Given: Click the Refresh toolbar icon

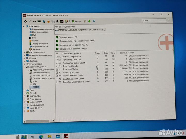Looking at the screenshot, I should coord(25,21).
